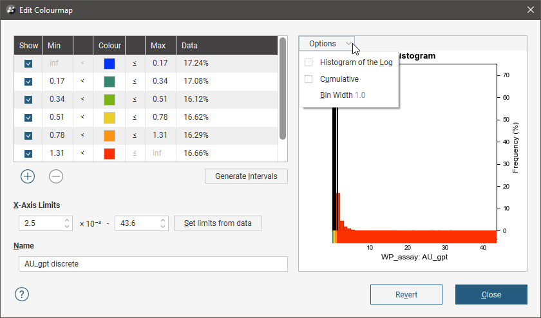Click the remove interval minus icon
The width and height of the screenshot is (541, 318).
point(56,176)
